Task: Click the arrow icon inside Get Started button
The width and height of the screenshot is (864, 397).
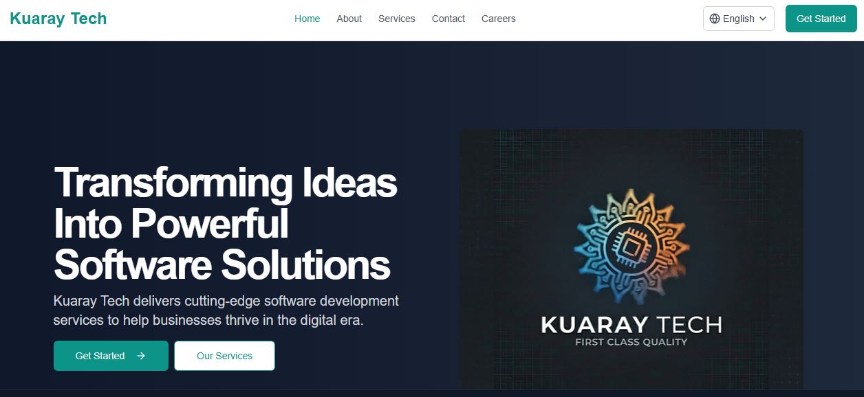Action: 141,356
